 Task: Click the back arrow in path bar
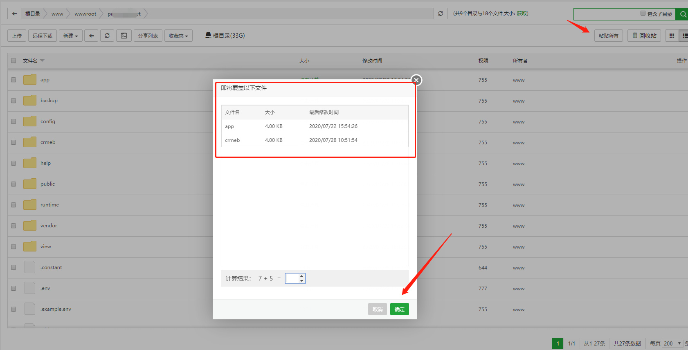[14, 13]
